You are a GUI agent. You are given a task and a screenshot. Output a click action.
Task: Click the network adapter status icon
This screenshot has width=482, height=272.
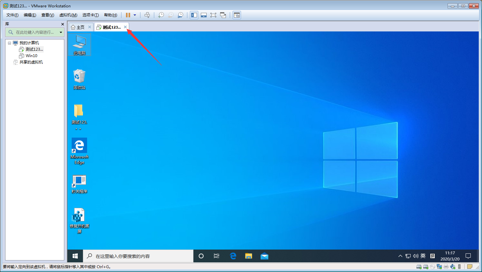pos(439,266)
